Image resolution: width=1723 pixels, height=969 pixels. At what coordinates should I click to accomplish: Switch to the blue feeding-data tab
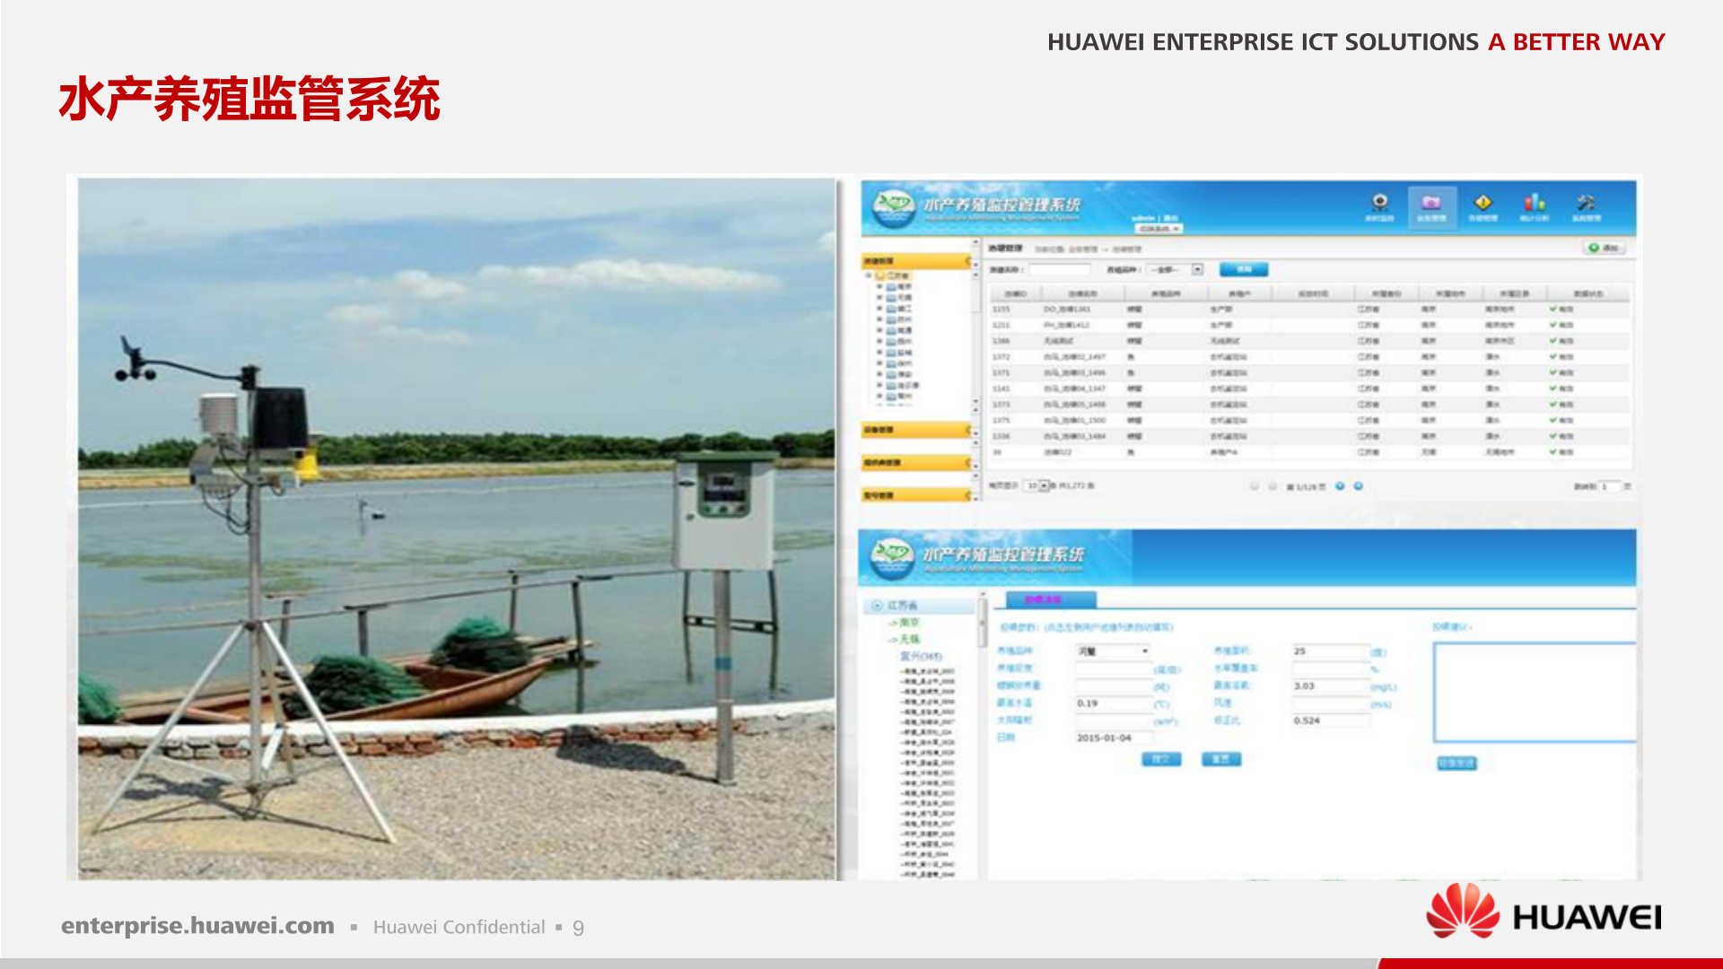pyautogui.click(x=1050, y=598)
